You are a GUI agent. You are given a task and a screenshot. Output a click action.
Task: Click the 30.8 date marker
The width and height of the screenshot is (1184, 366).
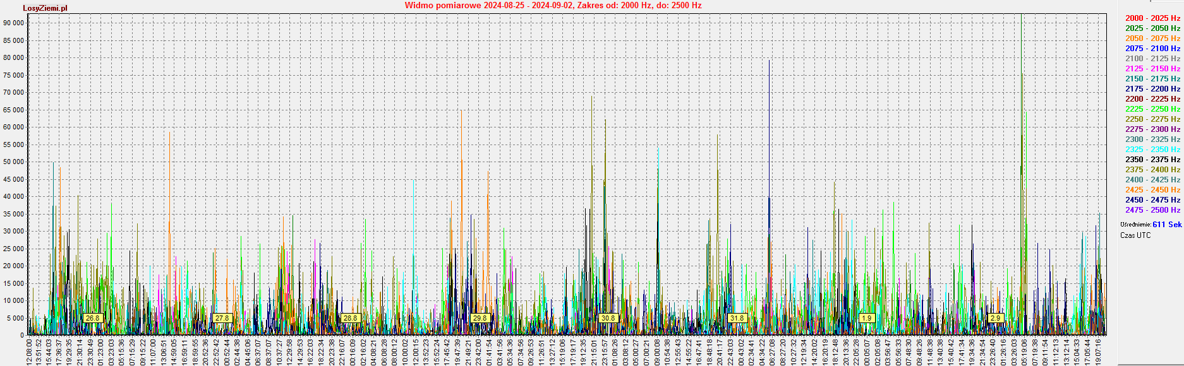[608, 318]
